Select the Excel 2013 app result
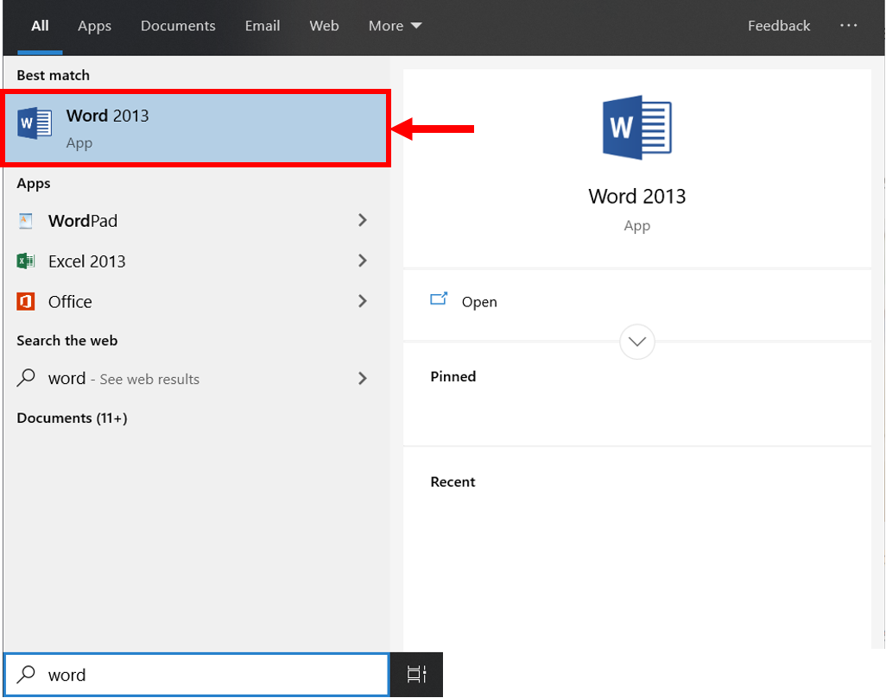This screenshot has height=698, width=886. 195,261
